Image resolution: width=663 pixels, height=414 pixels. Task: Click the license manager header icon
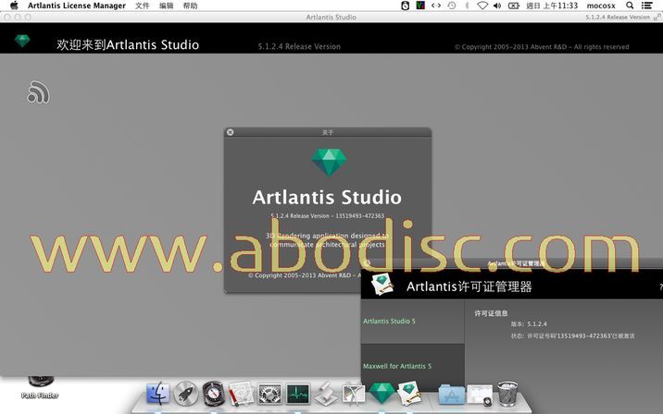[383, 286]
